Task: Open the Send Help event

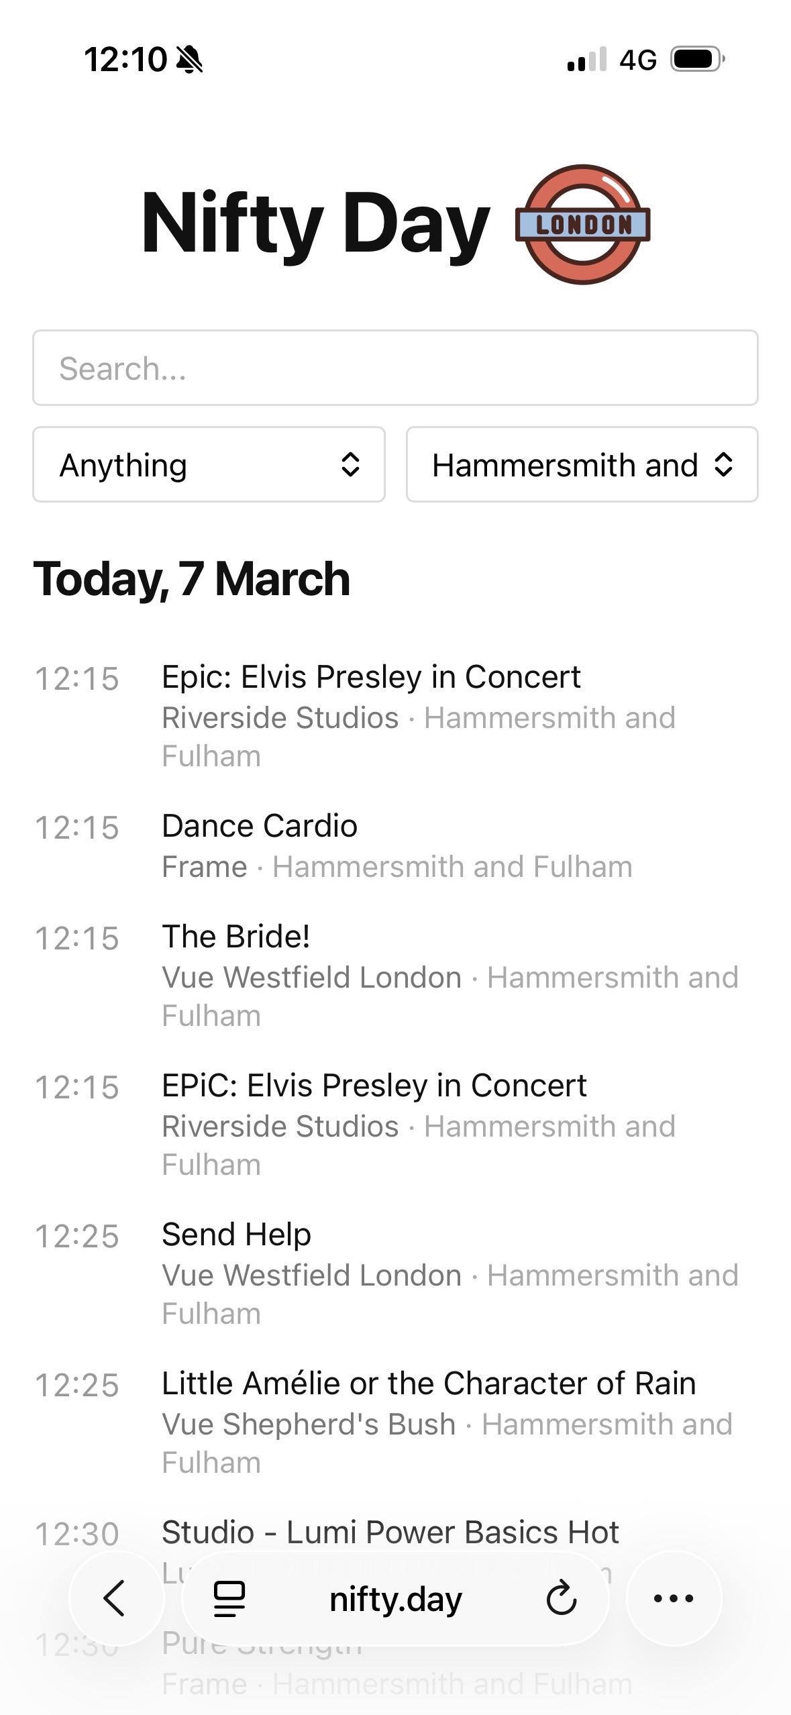Action: tap(236, 1235)
